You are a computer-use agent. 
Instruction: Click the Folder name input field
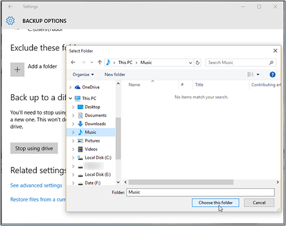pos(201,192)
